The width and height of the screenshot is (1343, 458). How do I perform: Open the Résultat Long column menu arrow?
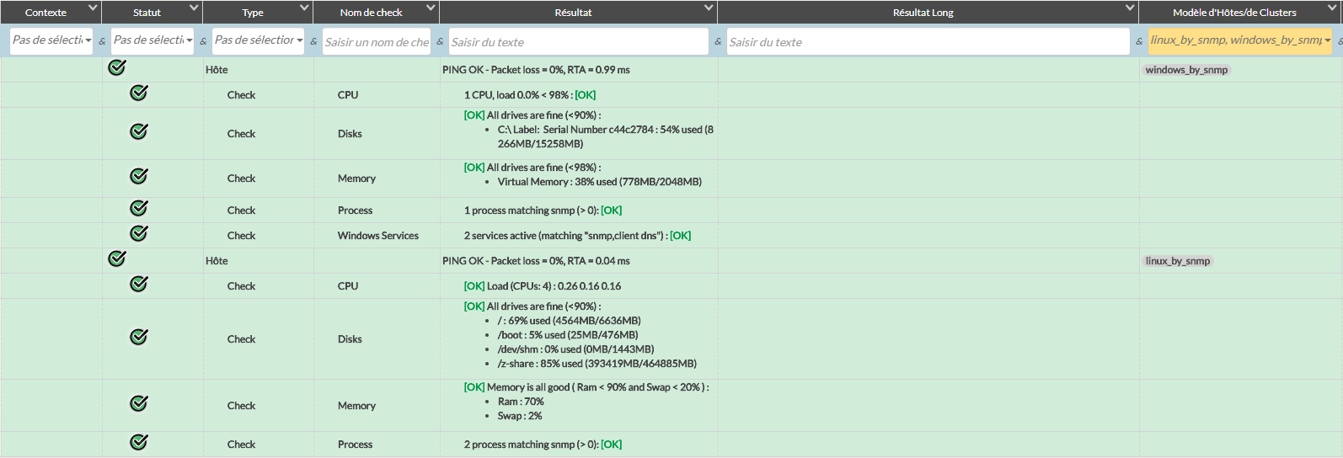1130,8
